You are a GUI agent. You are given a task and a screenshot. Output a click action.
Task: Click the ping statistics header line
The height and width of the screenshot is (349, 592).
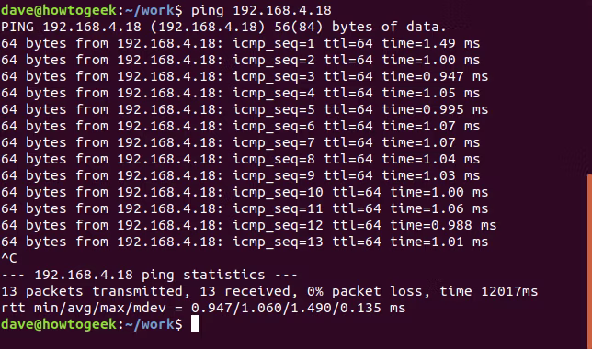[x=150, y=275]
